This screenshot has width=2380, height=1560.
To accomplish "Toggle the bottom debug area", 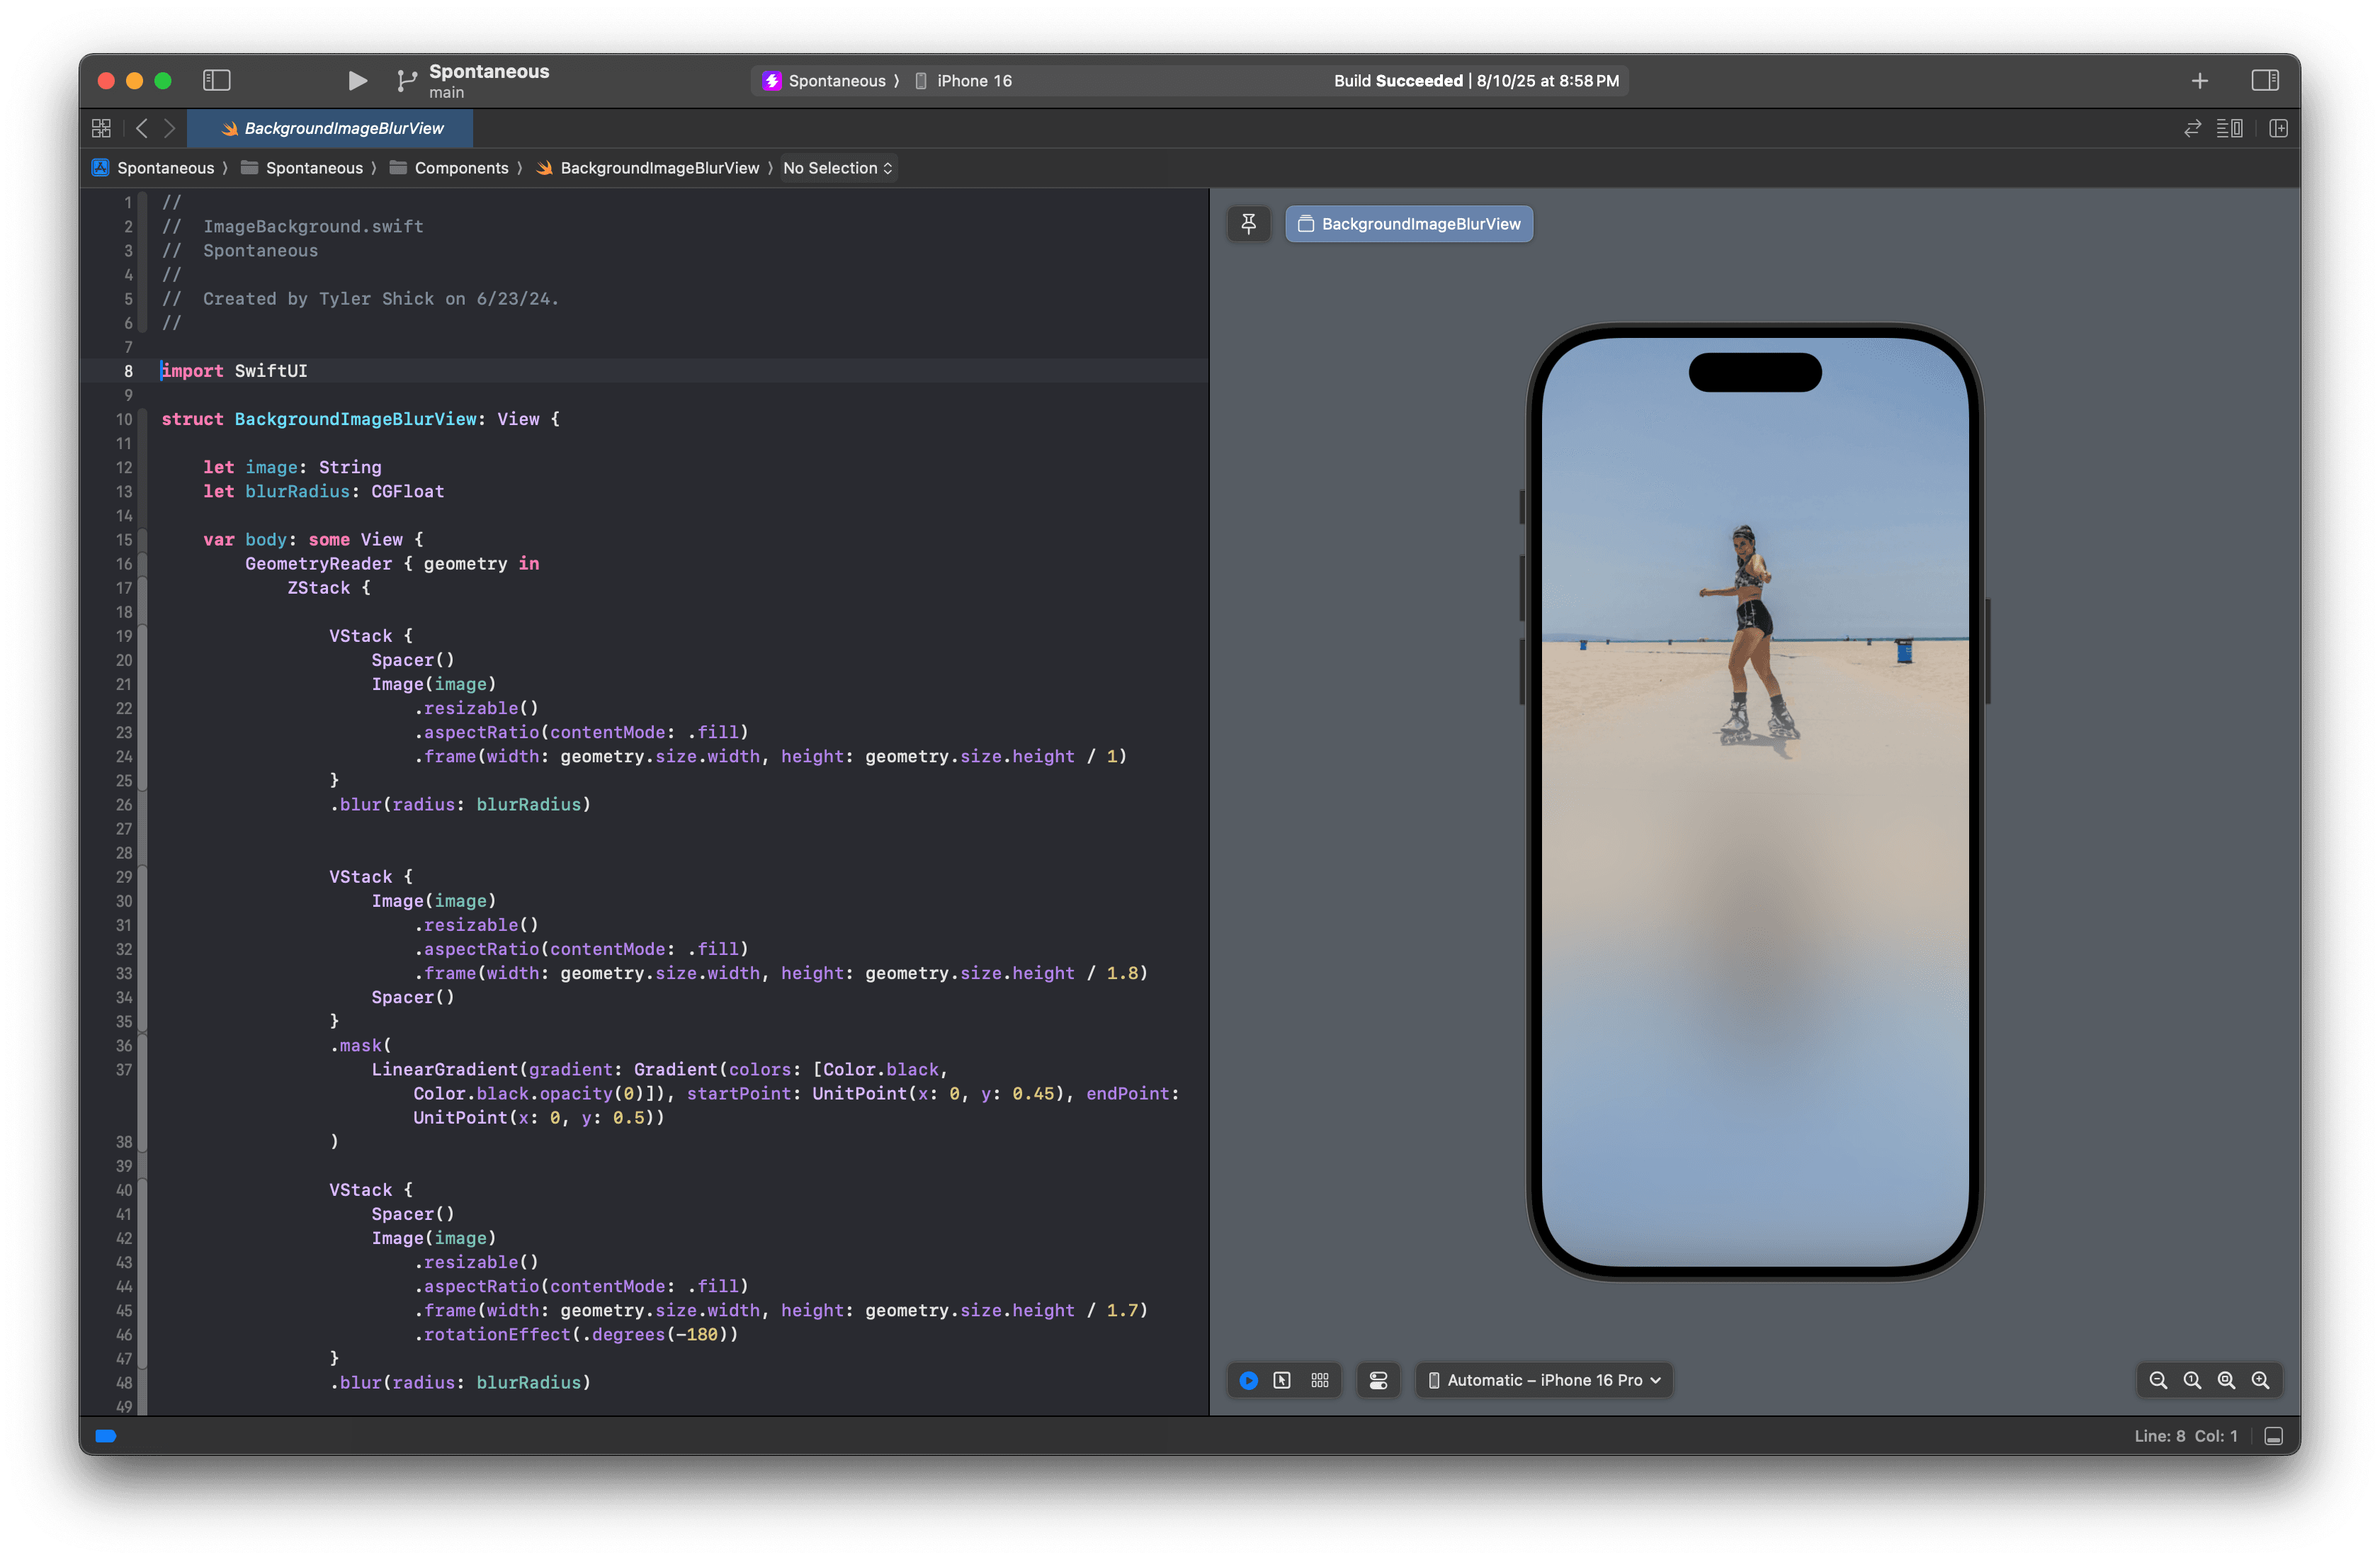I will point(2273,1436).
